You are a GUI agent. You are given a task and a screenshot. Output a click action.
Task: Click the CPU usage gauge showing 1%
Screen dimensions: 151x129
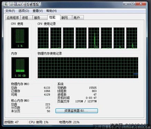(20, 38)
